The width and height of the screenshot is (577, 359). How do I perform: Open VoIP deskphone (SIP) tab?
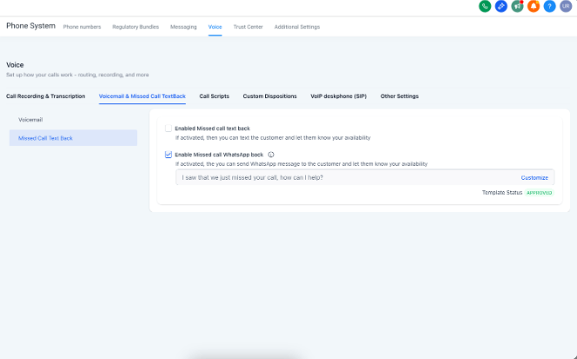339,96
